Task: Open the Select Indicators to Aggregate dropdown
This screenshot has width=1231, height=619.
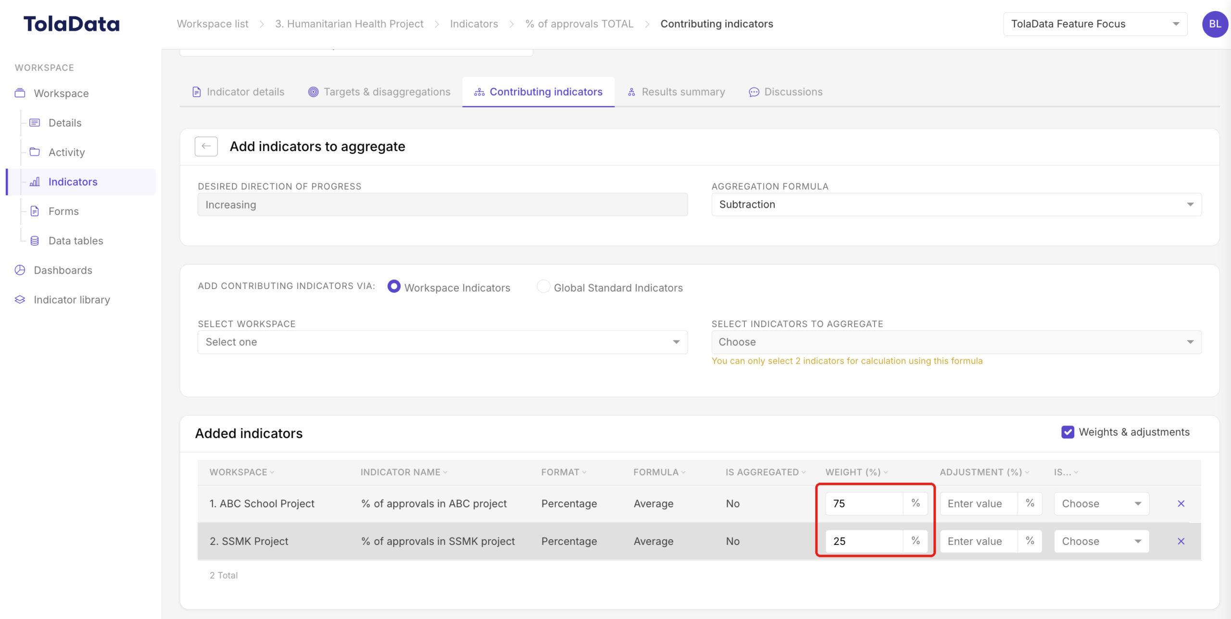Action: click(956, 342)
